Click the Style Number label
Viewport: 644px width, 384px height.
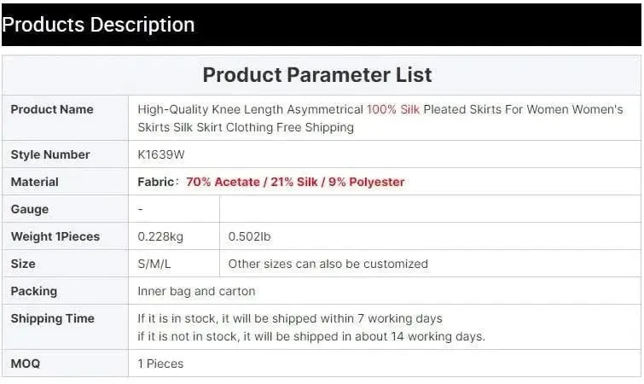pos(50,154)
